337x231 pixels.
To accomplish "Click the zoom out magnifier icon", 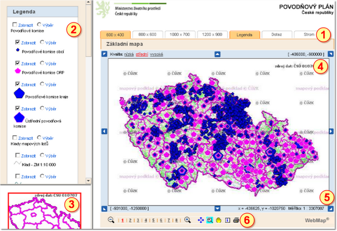I will (x=111, y=219).
